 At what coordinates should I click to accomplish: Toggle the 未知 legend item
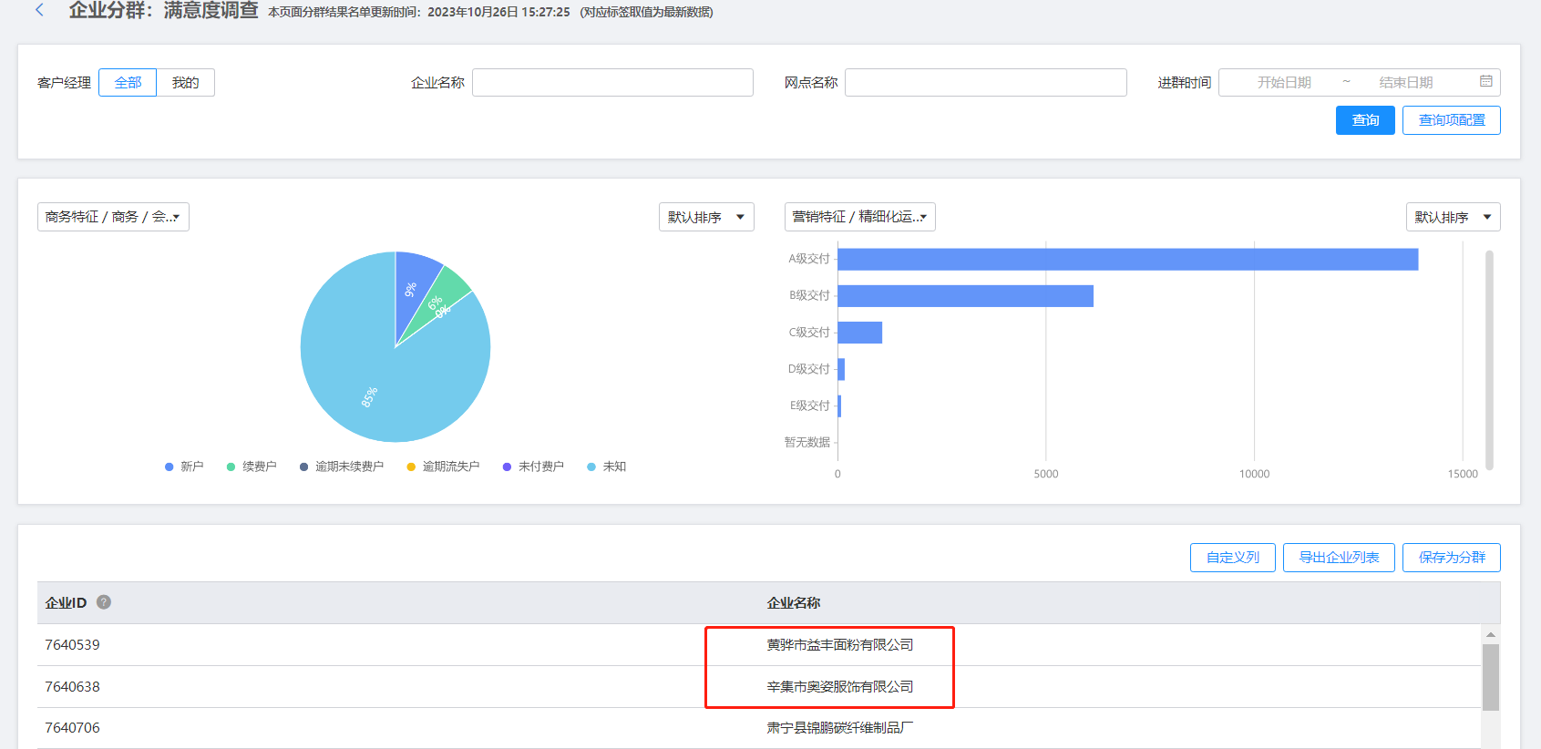click(x=607, y=467)
